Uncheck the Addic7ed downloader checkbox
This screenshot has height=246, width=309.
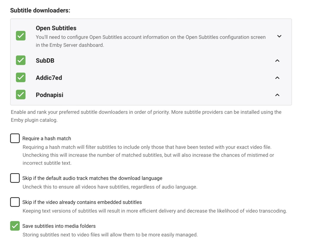21,77
